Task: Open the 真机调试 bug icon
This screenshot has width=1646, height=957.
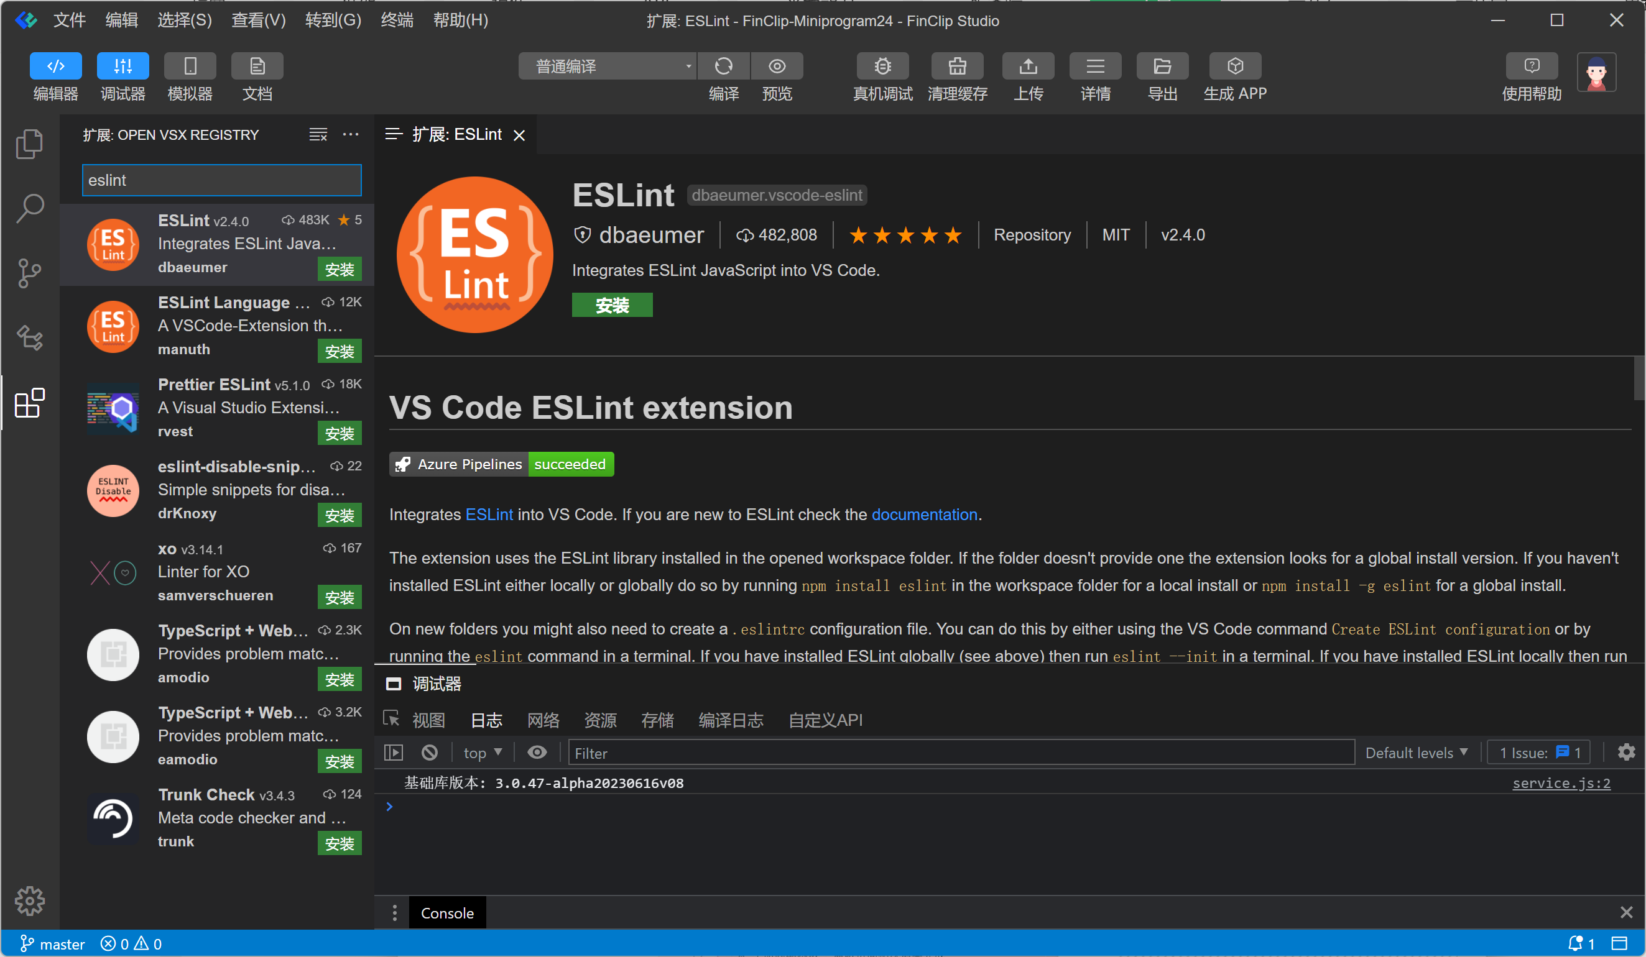Action: [882, 66]
